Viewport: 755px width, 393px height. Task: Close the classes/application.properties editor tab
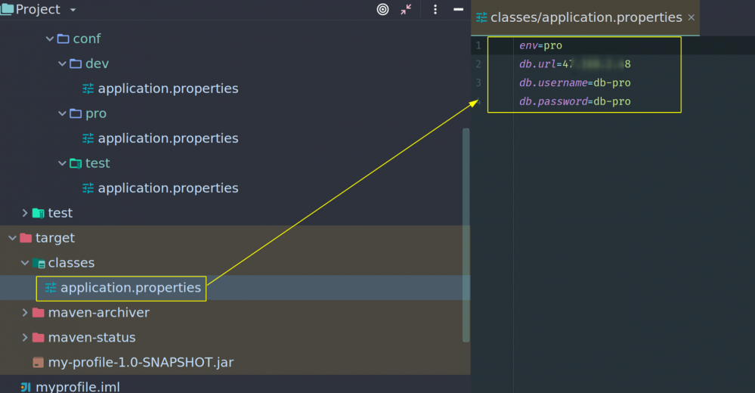click(692, 17)
